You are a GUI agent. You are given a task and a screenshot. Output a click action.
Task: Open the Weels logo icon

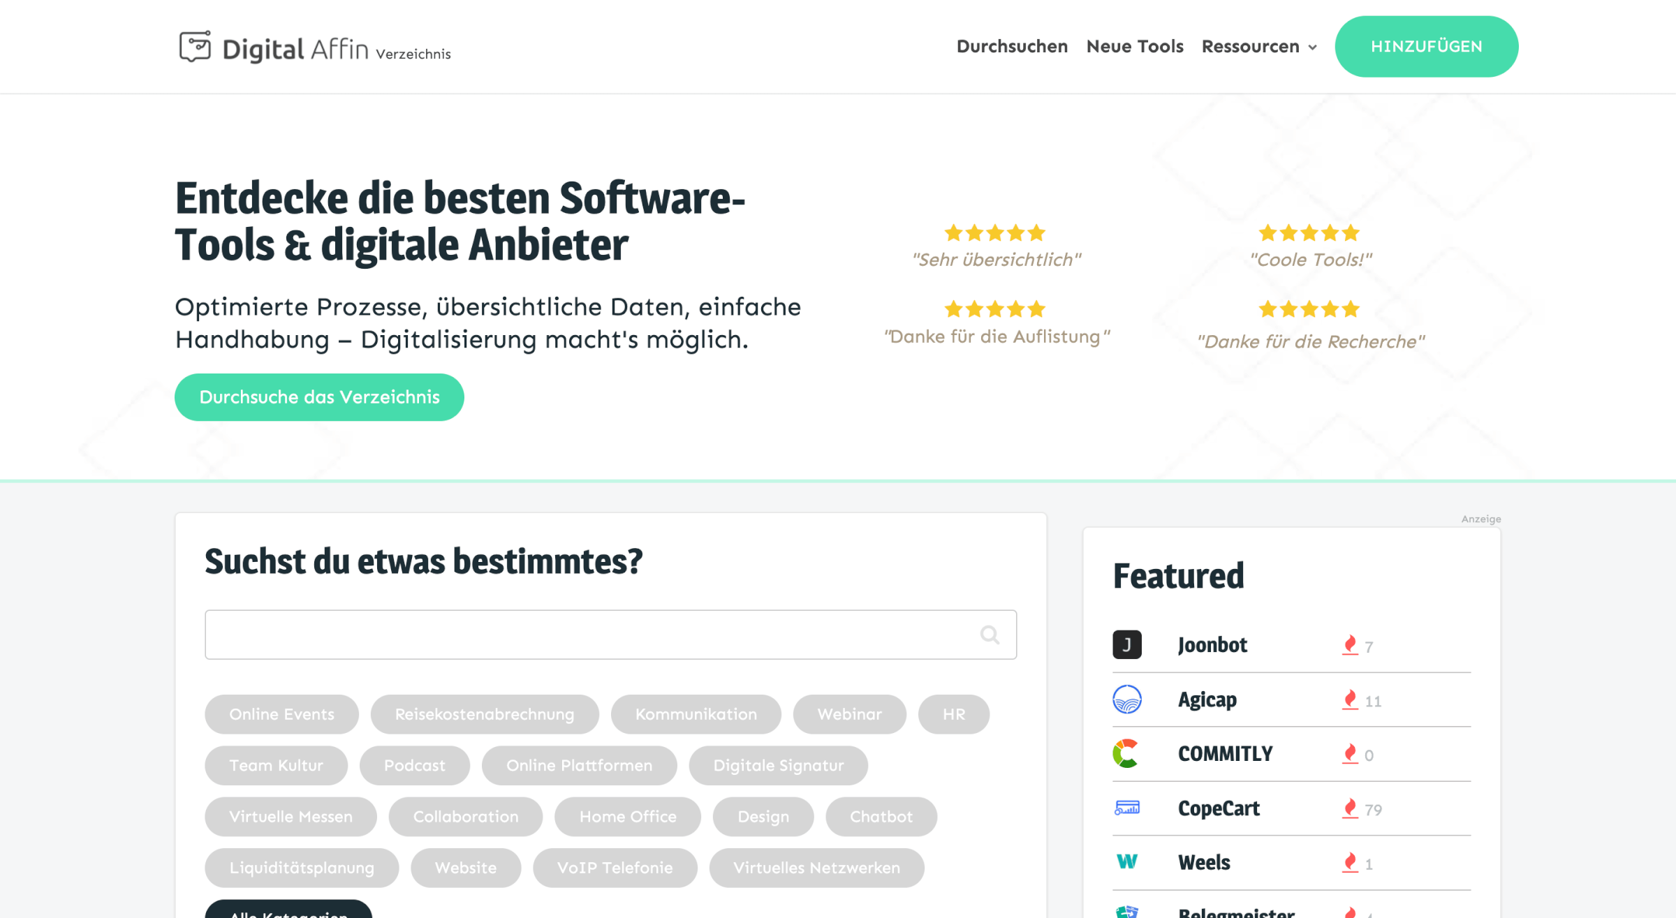[x=1126, y=861]
